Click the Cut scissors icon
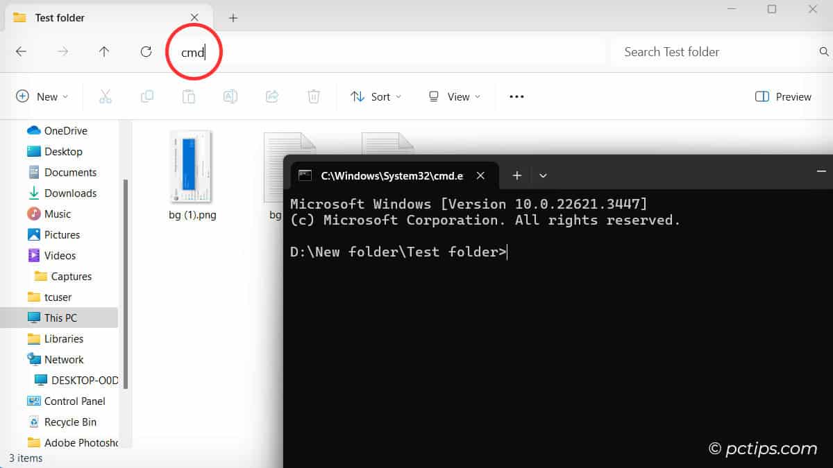Viewport: 833px width, 468px height. (106, 97)
